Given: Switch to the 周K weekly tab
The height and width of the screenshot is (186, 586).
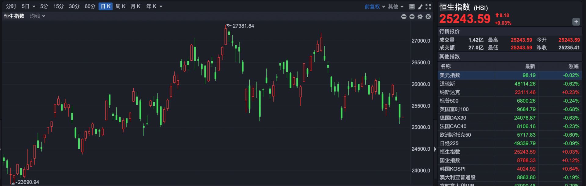Looking at the screenshot, I should click(x=121, y=6).
